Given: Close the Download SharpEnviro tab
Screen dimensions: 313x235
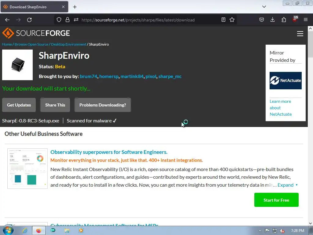Looking at the screenshot, I should (63, 7).
